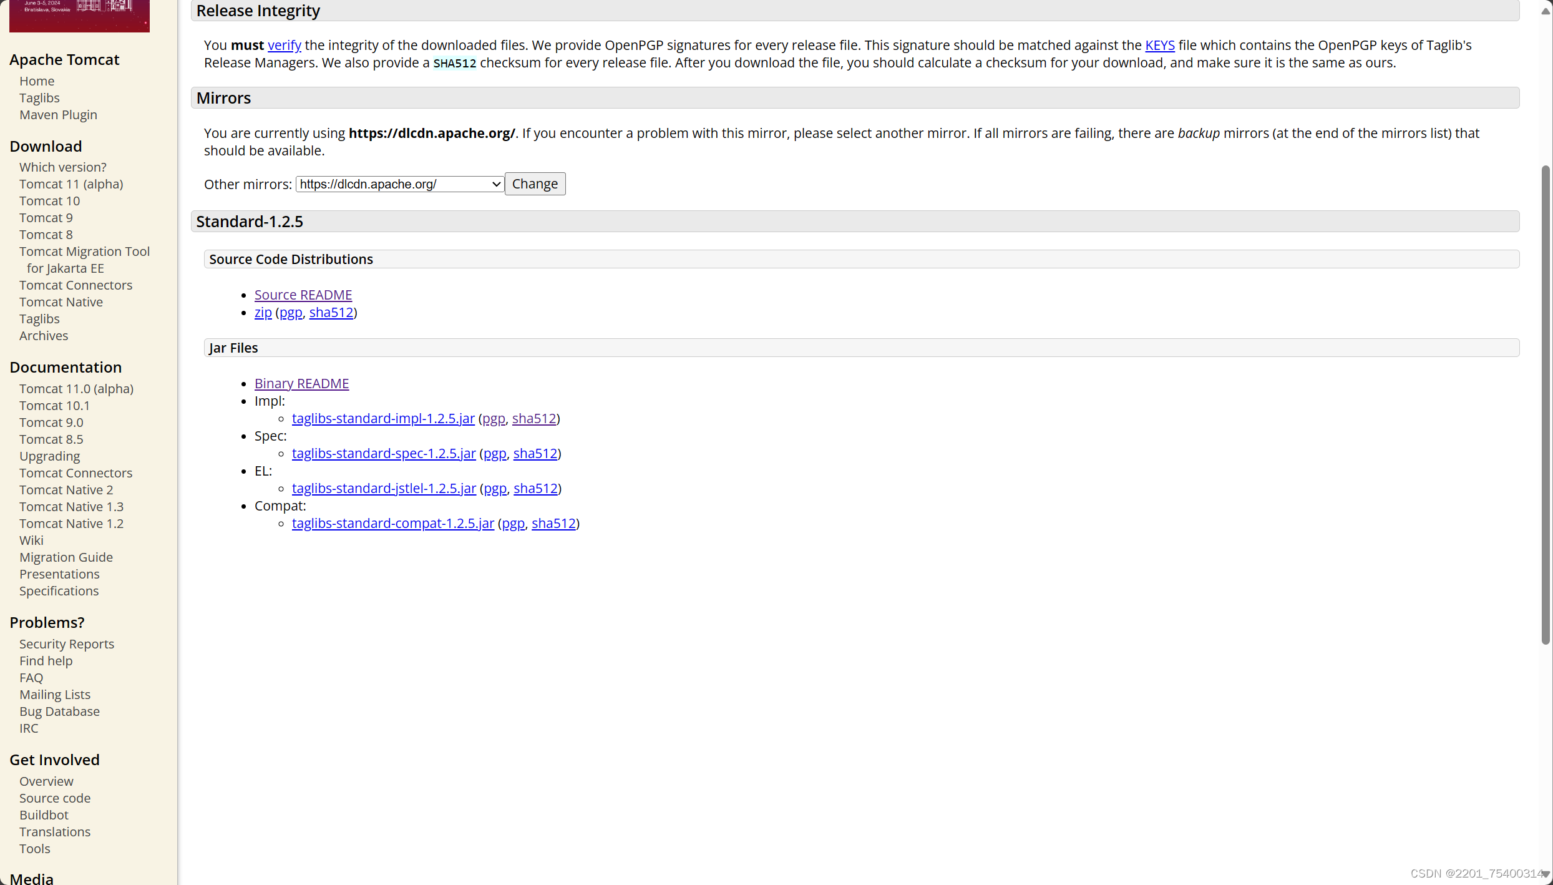Open the Archives page

pos(43,335)
